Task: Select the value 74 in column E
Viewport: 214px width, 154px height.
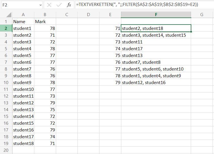Action: 110,49
